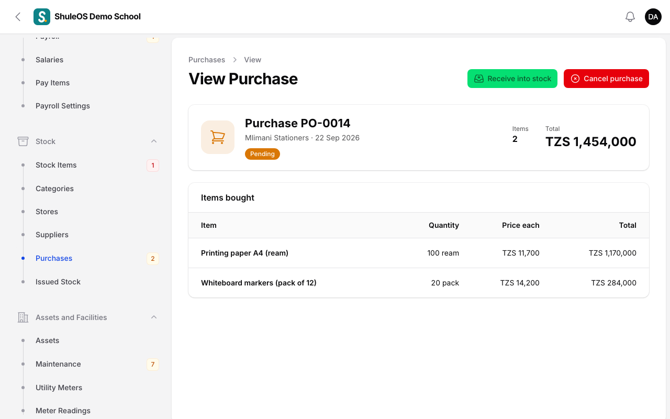Select Purchases in the sidebar

pos(54,258)
